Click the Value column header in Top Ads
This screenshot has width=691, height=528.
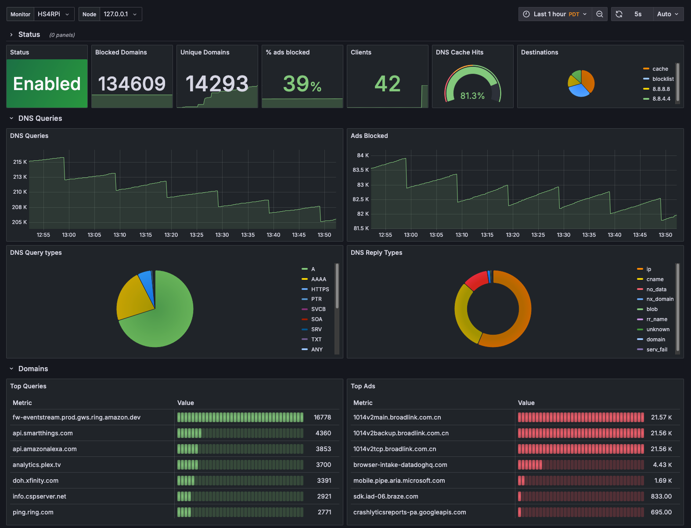click(x=526, y=403)
